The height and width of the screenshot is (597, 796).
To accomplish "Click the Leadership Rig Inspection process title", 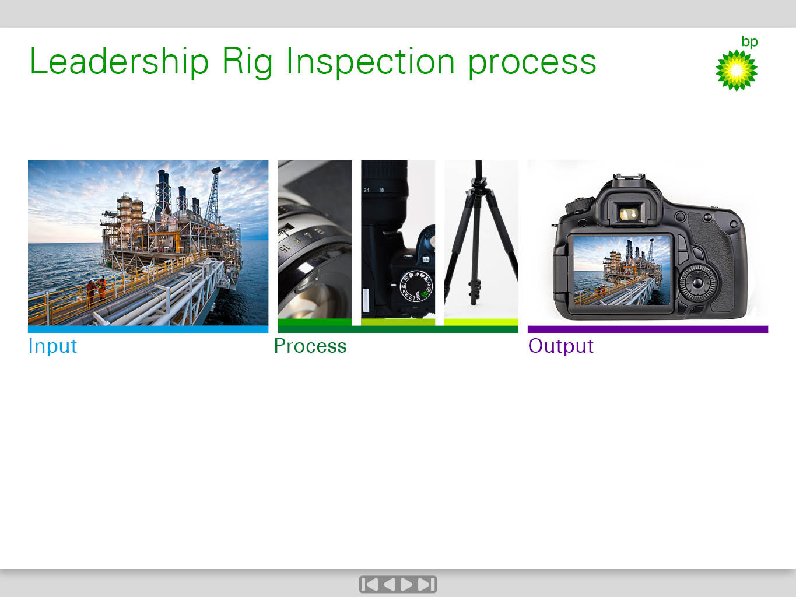I will coord(313,62).
